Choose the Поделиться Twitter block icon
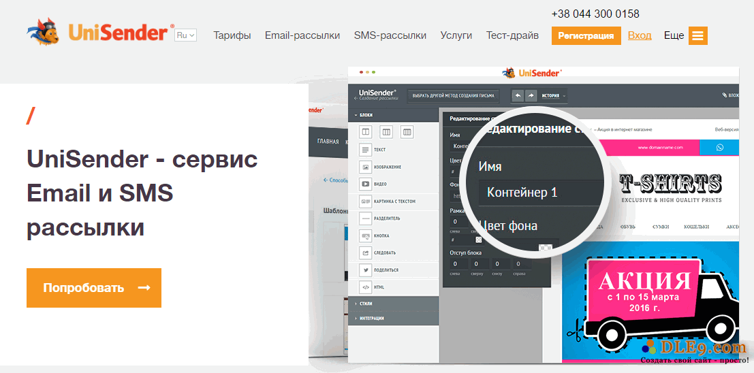 [x=366, y=270]
